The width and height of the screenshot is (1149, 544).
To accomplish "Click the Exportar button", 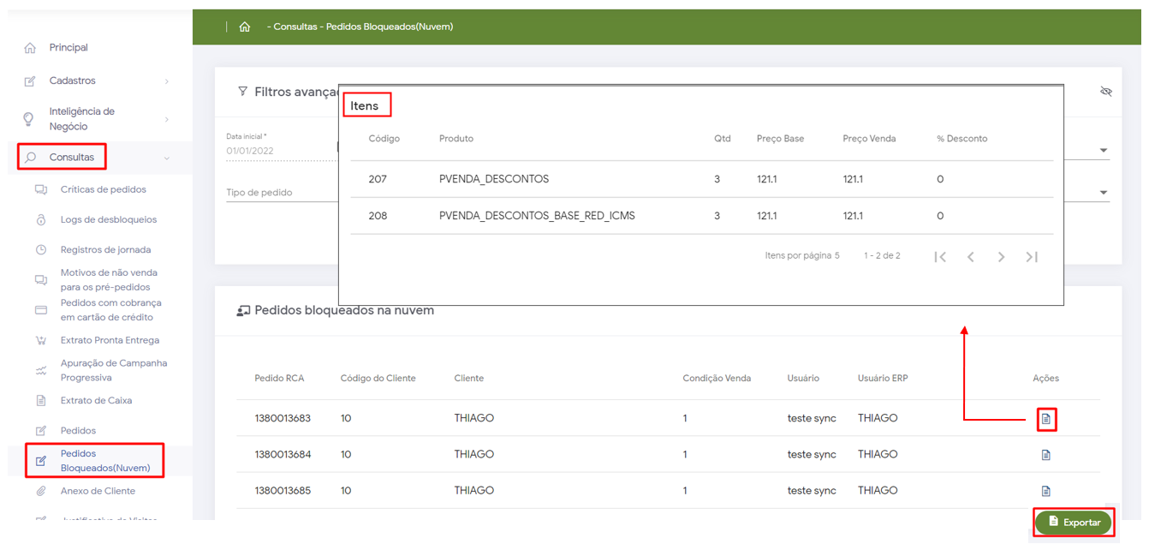I will click(x=1074, y=522).
